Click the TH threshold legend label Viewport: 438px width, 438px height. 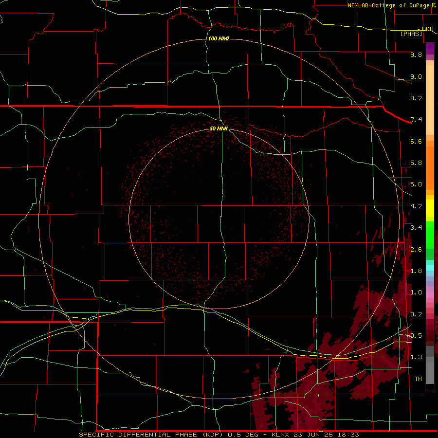coord(418,379)
